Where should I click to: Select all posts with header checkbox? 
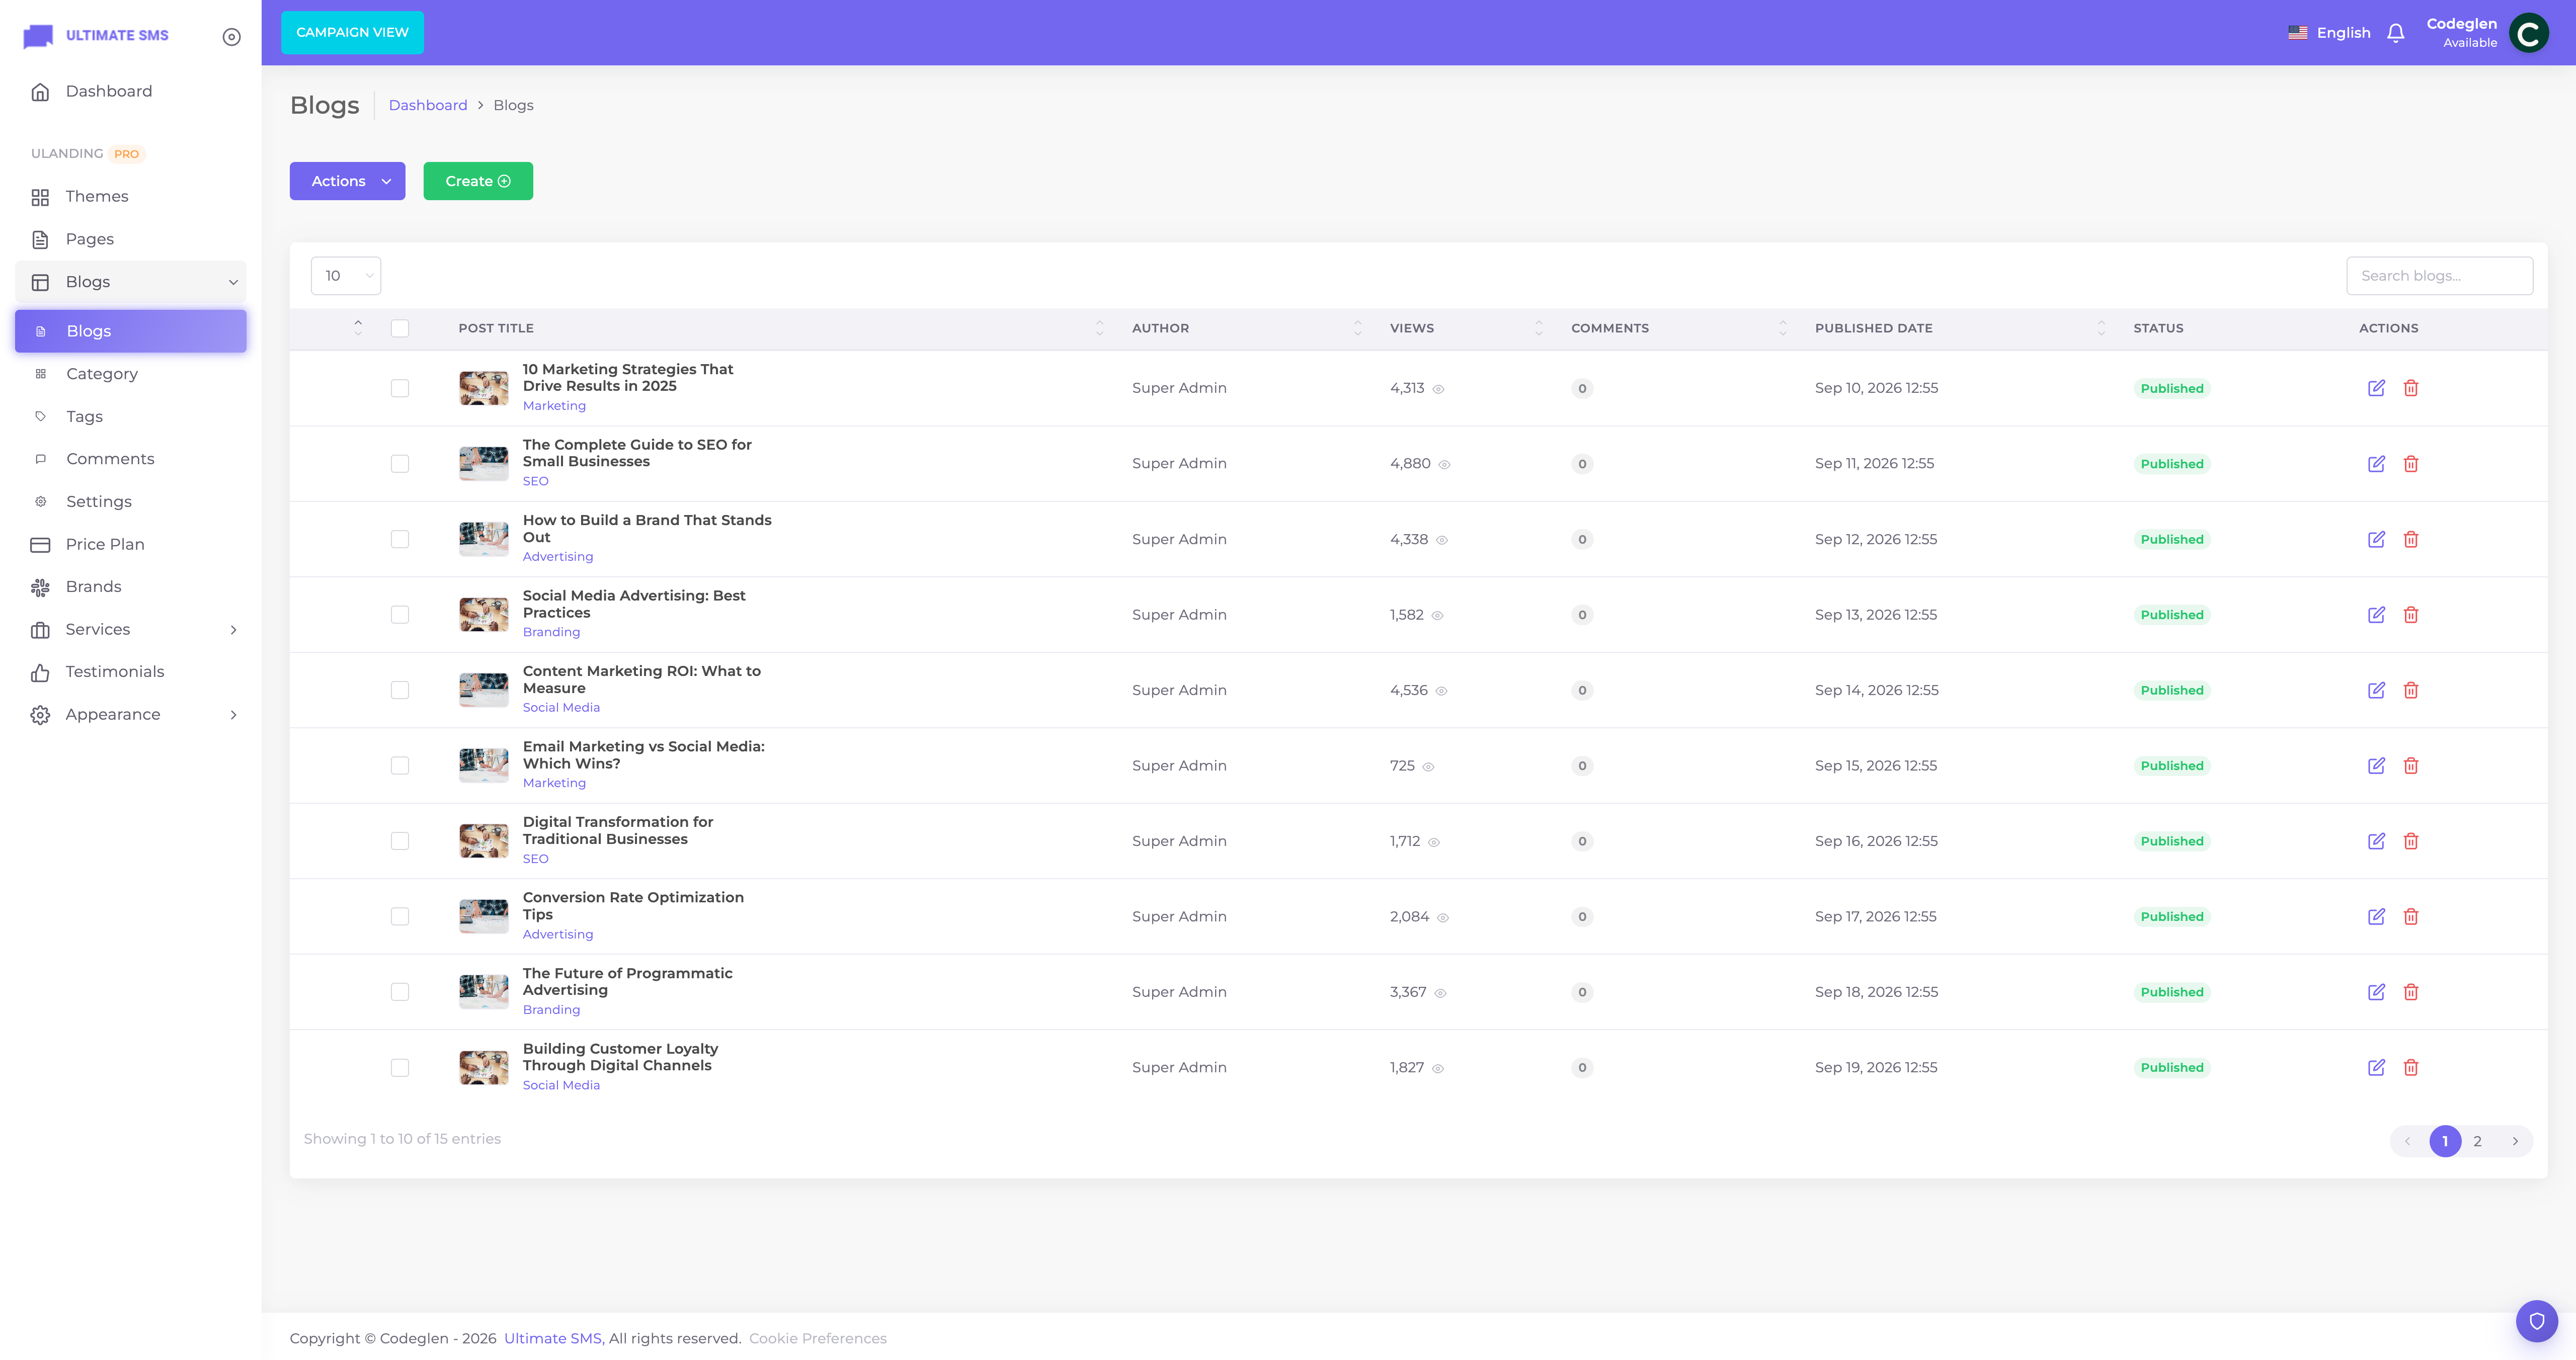pos(400,329)
